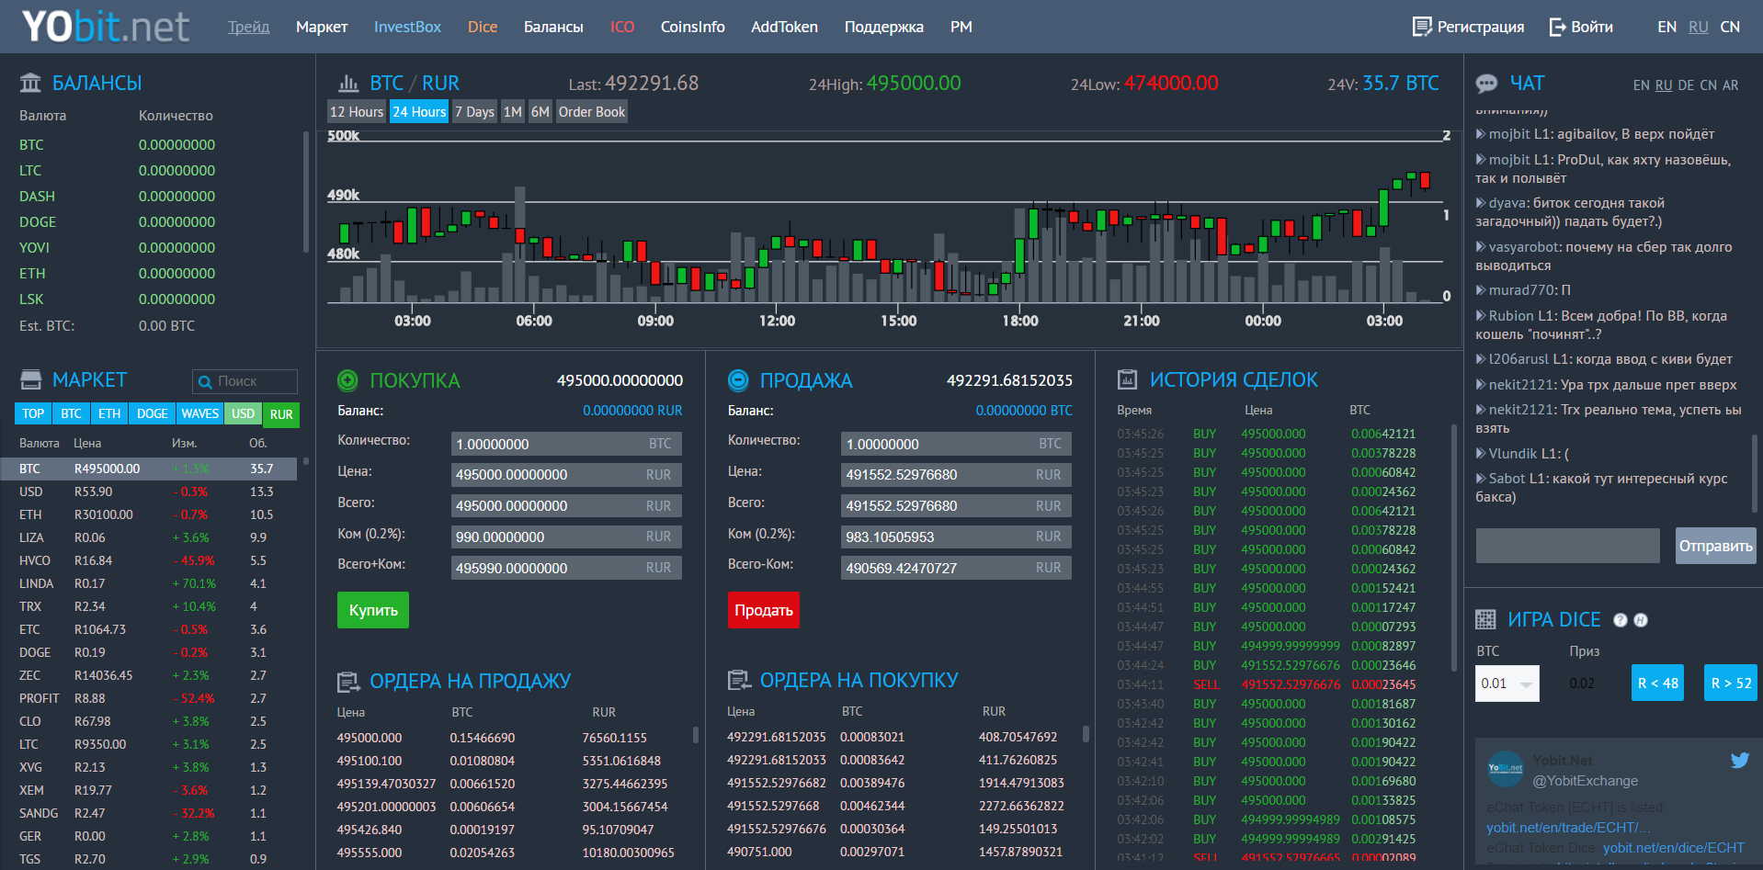
Task: Select the USD market filter tab
Action: [x=243, y=414]
